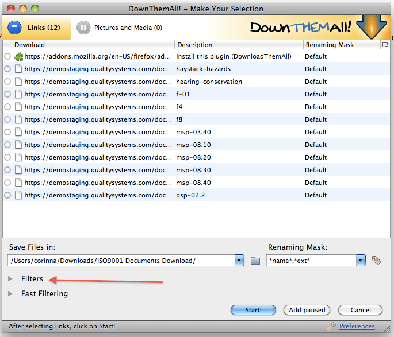
Task: Sort by the Renaming Mask column header
Action: pyautogui.click(x=342, y=45)
